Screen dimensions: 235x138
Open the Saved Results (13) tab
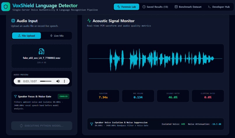click(155, 7)
